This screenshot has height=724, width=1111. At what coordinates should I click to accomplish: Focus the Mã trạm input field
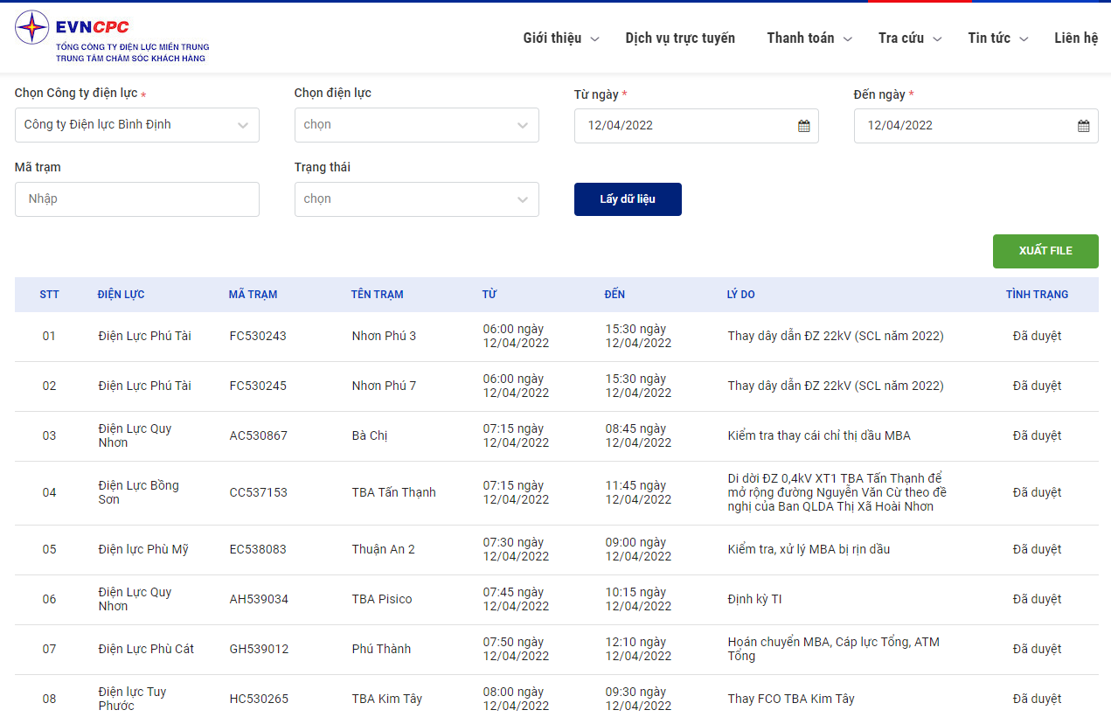coord(137,199)
